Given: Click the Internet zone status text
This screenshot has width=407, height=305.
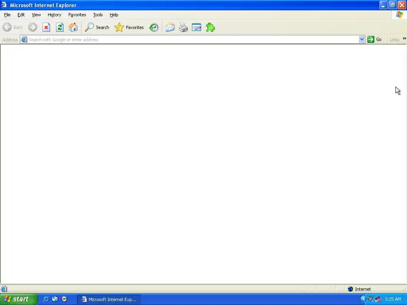Looking at the screenshot, I should 363,289.
